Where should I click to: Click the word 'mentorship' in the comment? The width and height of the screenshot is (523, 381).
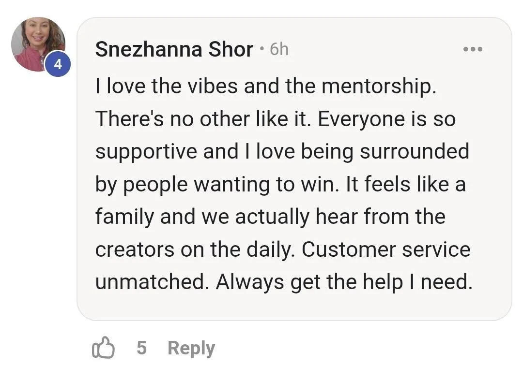[x=376, y=87]
